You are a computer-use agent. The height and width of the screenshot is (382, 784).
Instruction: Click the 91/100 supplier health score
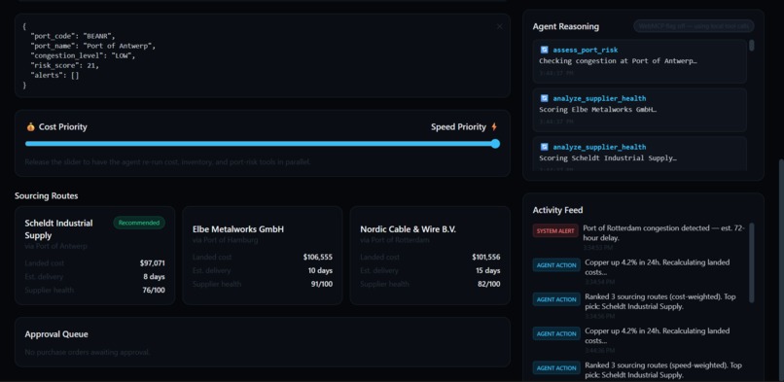click(x=322, y=284)
